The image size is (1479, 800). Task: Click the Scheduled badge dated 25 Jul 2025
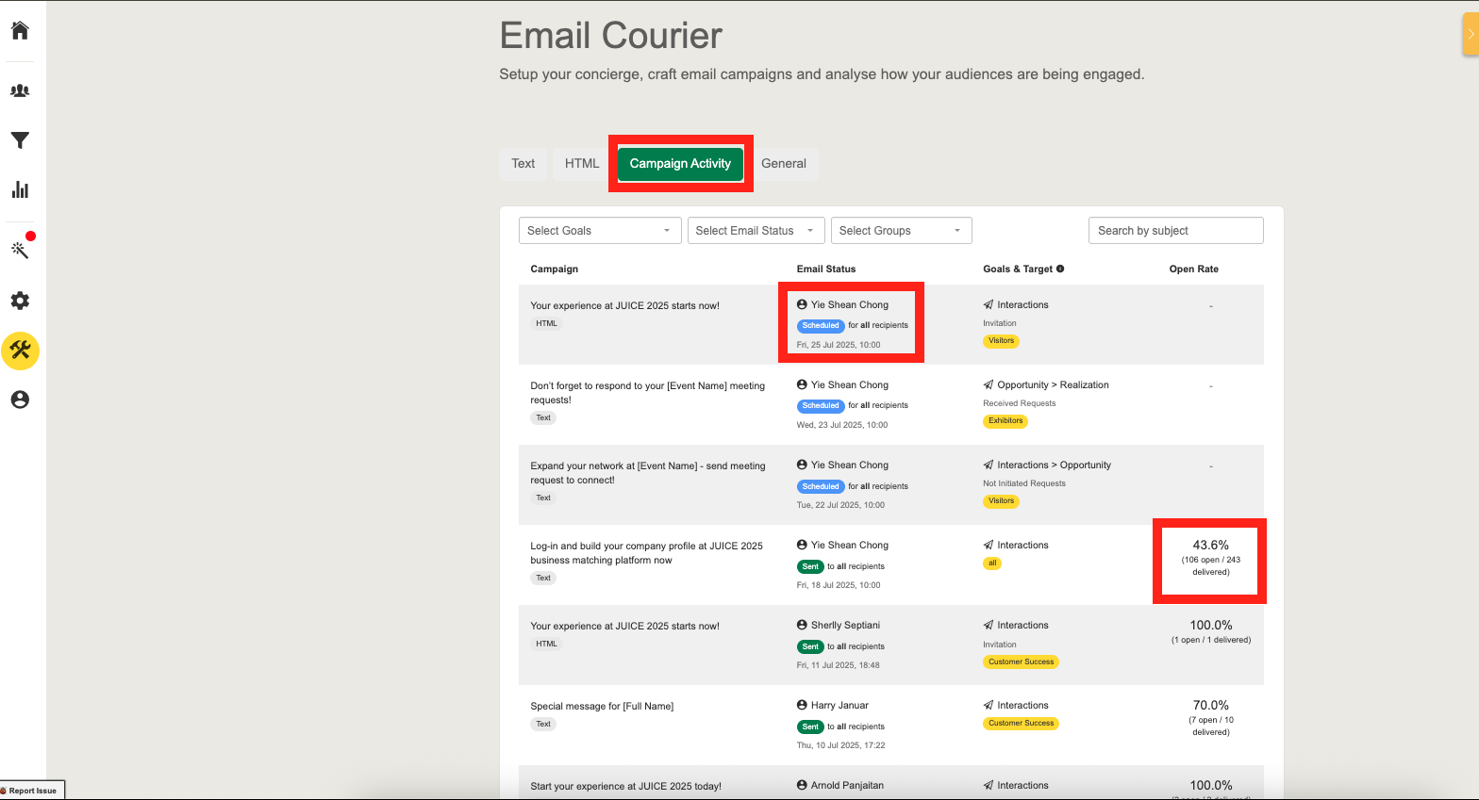(821, 326)
